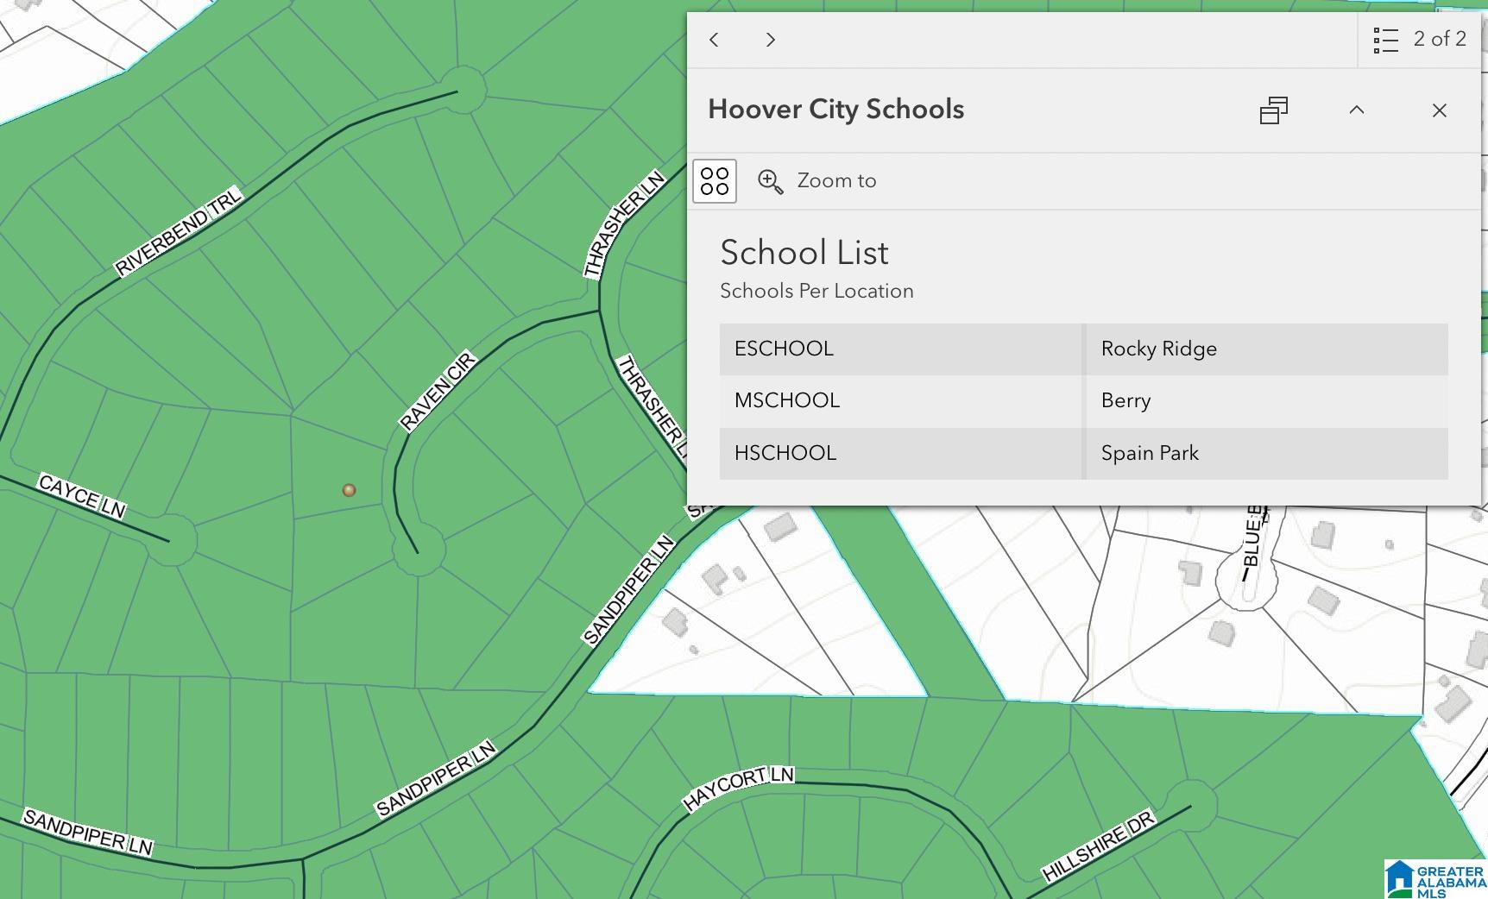Select the ESCHOOL field label

(x=784, y=349)
